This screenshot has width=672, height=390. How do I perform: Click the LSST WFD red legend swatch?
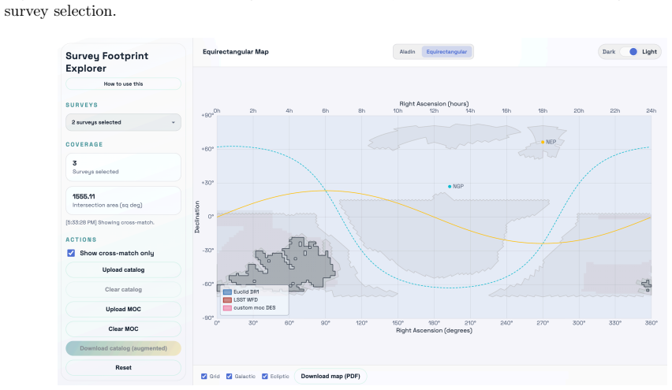tap(227, 300)
